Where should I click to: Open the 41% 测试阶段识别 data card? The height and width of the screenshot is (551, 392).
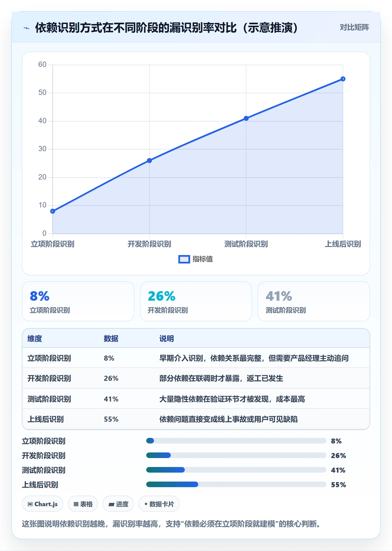(314, 301)
